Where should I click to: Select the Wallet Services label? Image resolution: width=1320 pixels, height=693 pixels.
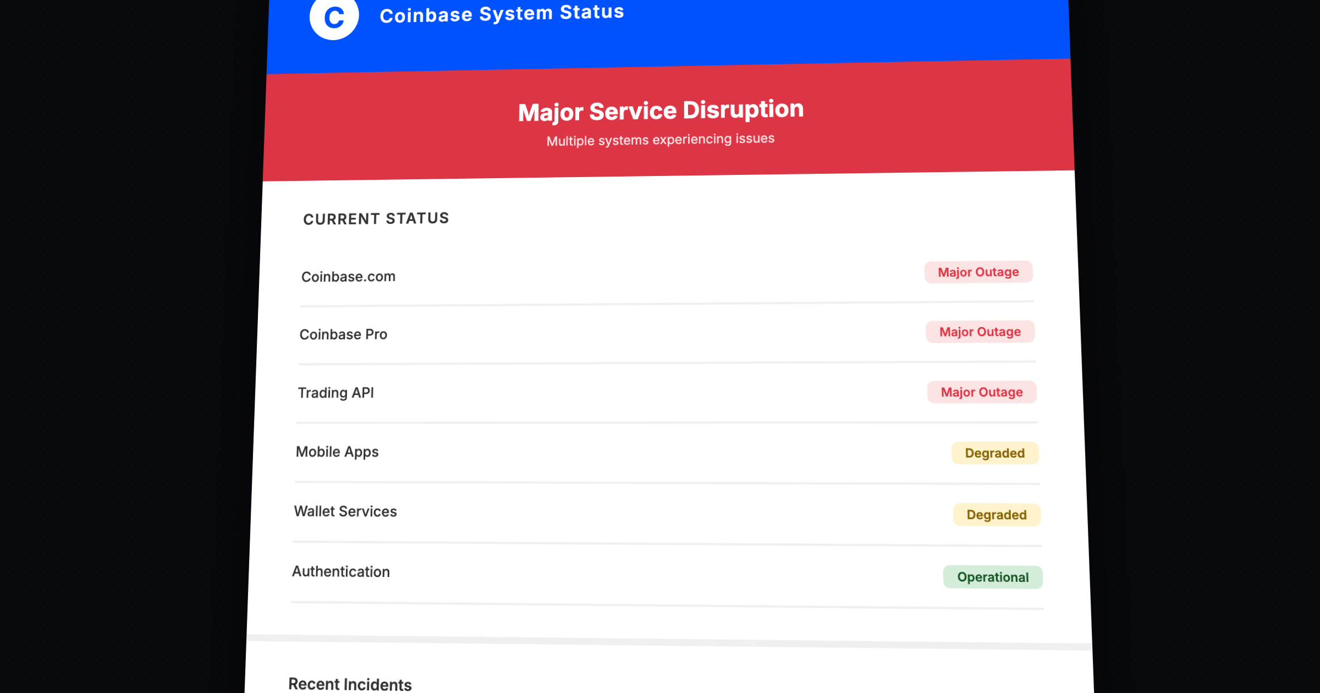coord(345,512)
